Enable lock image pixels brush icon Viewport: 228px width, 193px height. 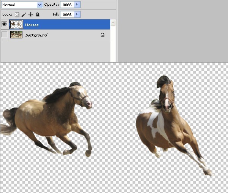pos(24,14)
